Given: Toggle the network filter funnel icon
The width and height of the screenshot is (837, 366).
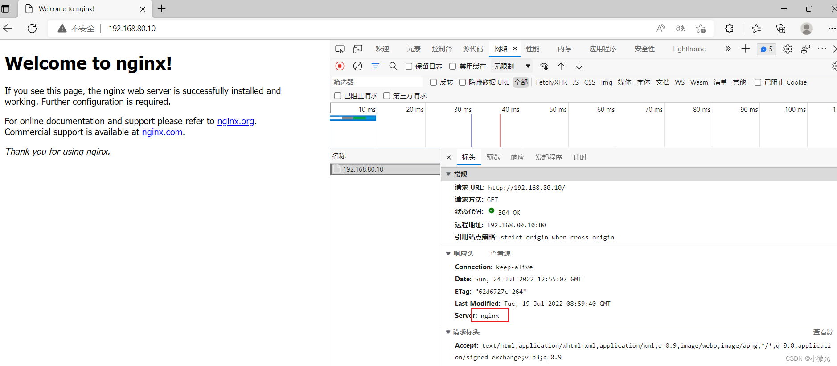Looking at the screenshot, I should [375, 66].
